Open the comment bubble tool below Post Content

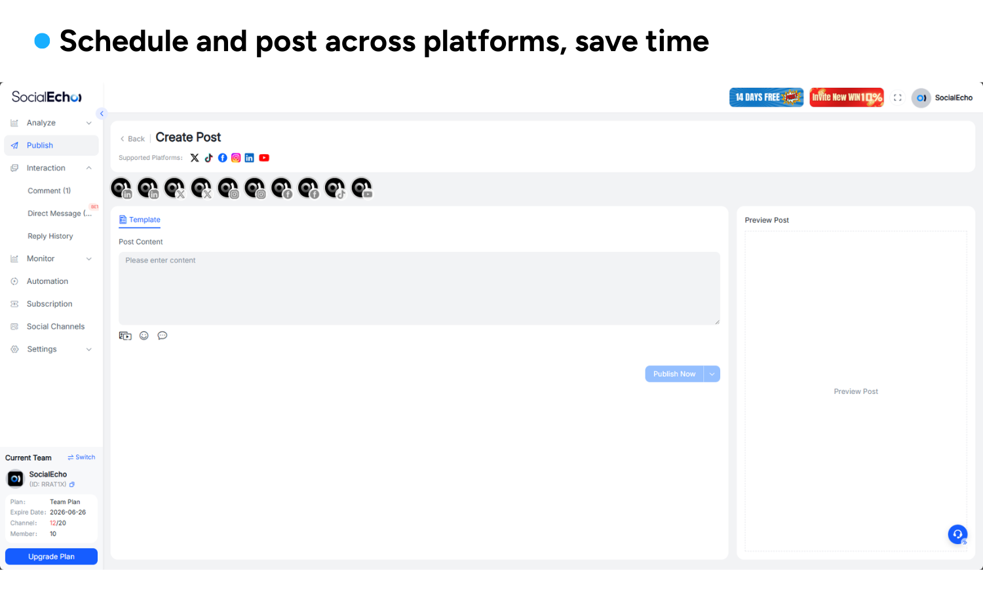(x=163, y=335)
